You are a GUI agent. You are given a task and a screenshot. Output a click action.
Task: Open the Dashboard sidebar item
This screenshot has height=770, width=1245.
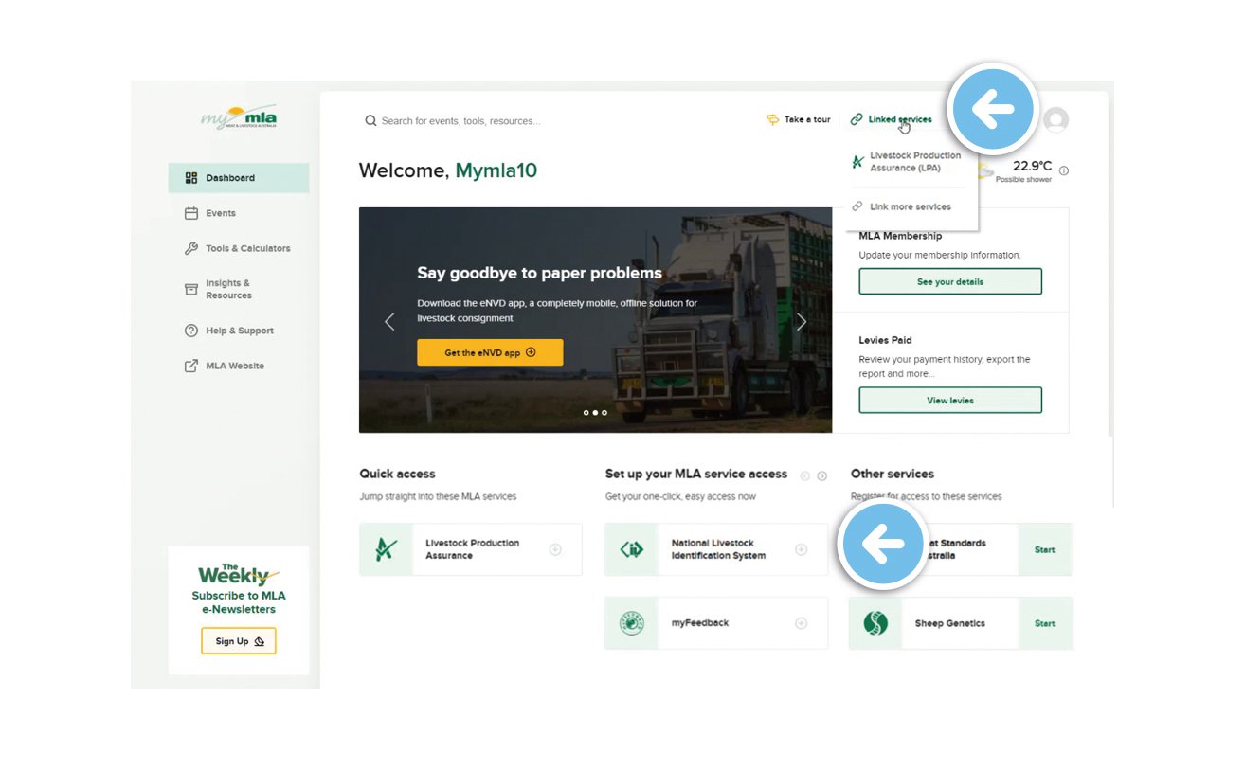[x=239, y=178]
